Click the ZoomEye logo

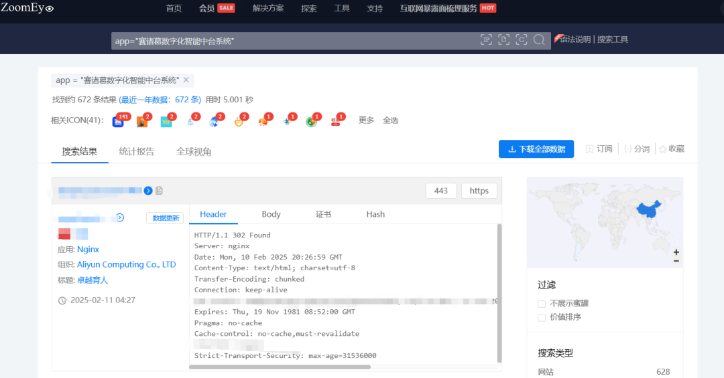27,7
